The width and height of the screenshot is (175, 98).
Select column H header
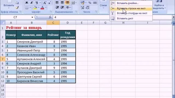pos(123,23)
